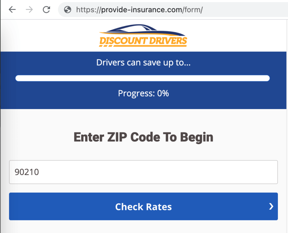Image resolution: width=288 pixels, height=233 pixels.
Task: Click the "/form/" path in the URL
Action: 193,10
